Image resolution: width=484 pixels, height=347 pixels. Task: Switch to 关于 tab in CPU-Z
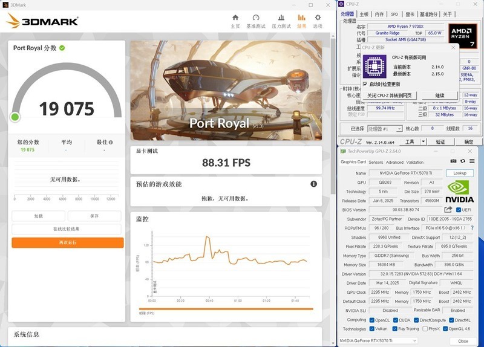click(447, 14)
